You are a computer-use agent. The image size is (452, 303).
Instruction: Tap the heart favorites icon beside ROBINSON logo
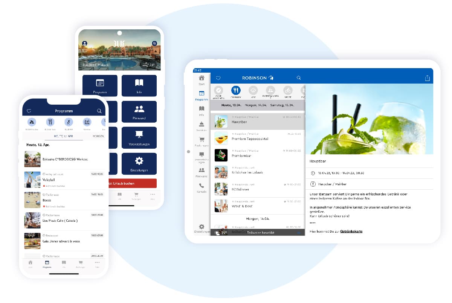pos(218,78)
